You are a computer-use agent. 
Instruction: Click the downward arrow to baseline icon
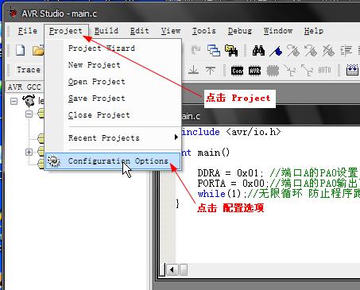click(x=194, y=70)
